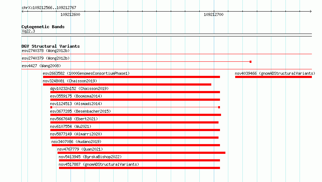The image size is (322, 182).
Task: Open nsv5877149 (Almarri2020) label
Action: pos(76,134)
